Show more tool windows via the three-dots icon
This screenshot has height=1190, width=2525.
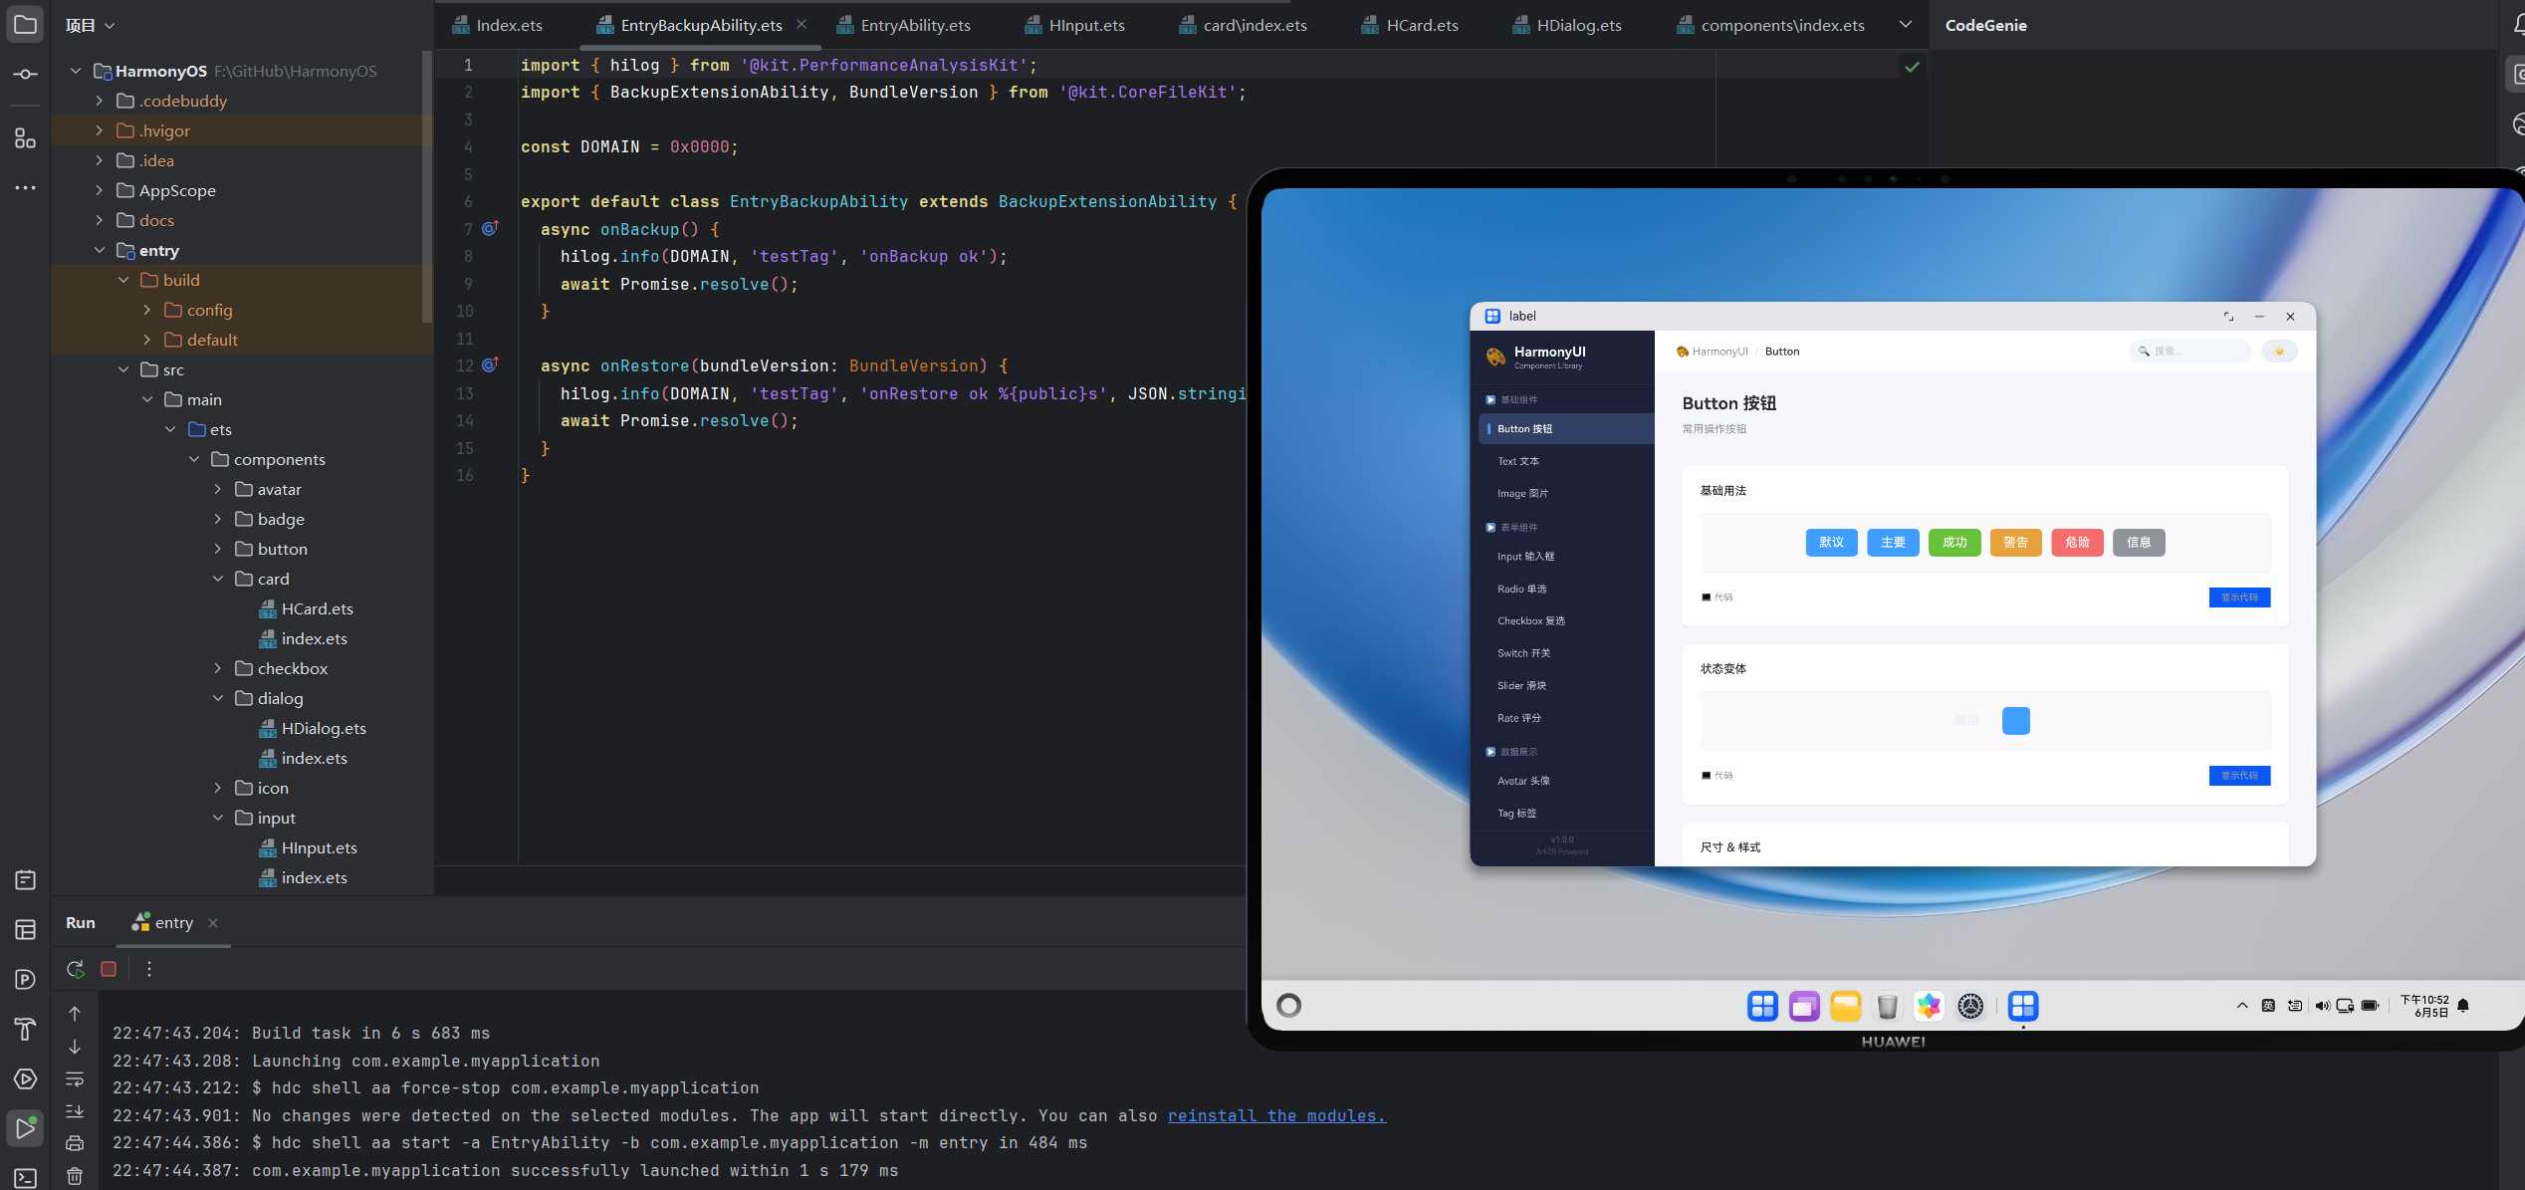pos(25,187)
